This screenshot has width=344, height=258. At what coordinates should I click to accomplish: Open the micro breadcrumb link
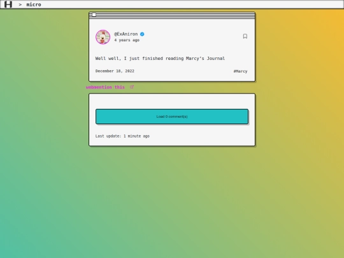34,4
